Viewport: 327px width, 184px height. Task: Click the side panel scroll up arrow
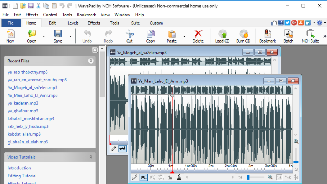point(102,49)
